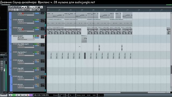Click volume readout on Kontakt 5 track
Screen dimensions: 172x97
pos(42,36)
